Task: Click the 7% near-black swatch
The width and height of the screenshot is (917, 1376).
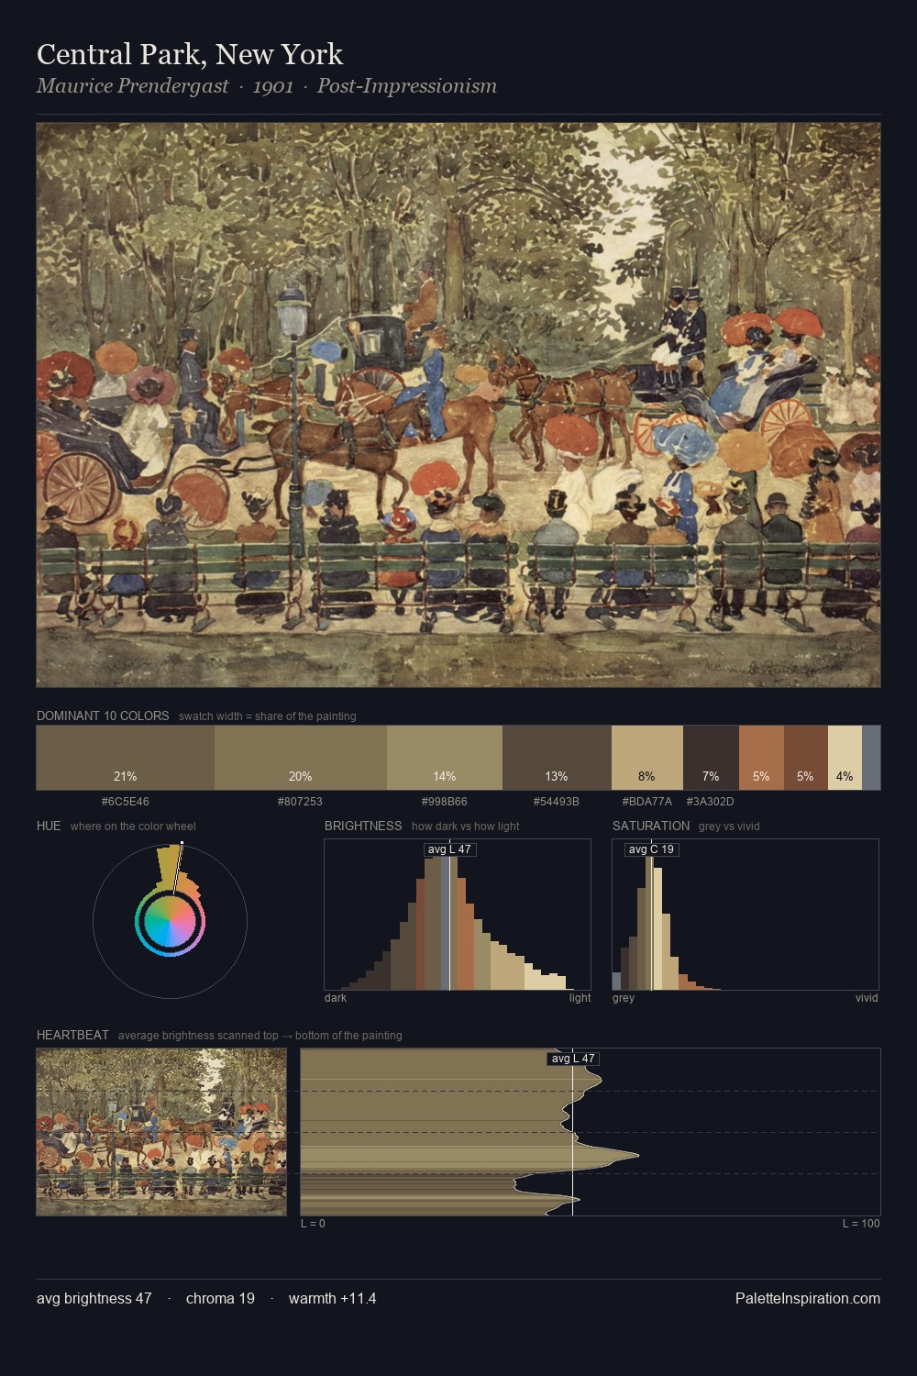Action: click(711, 758)
